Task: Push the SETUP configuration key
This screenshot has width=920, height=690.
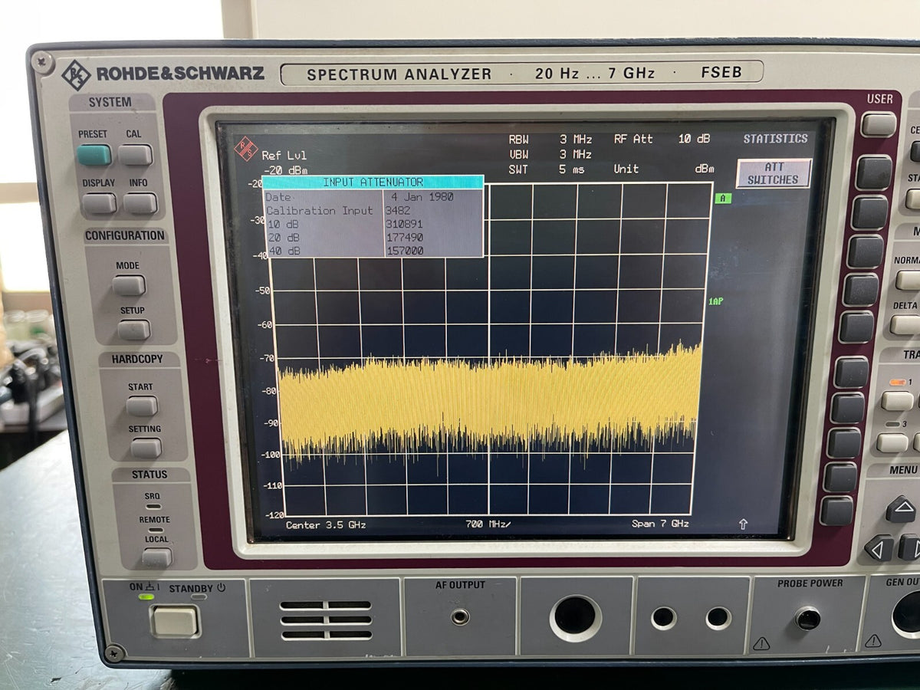Action: [133, 330]
